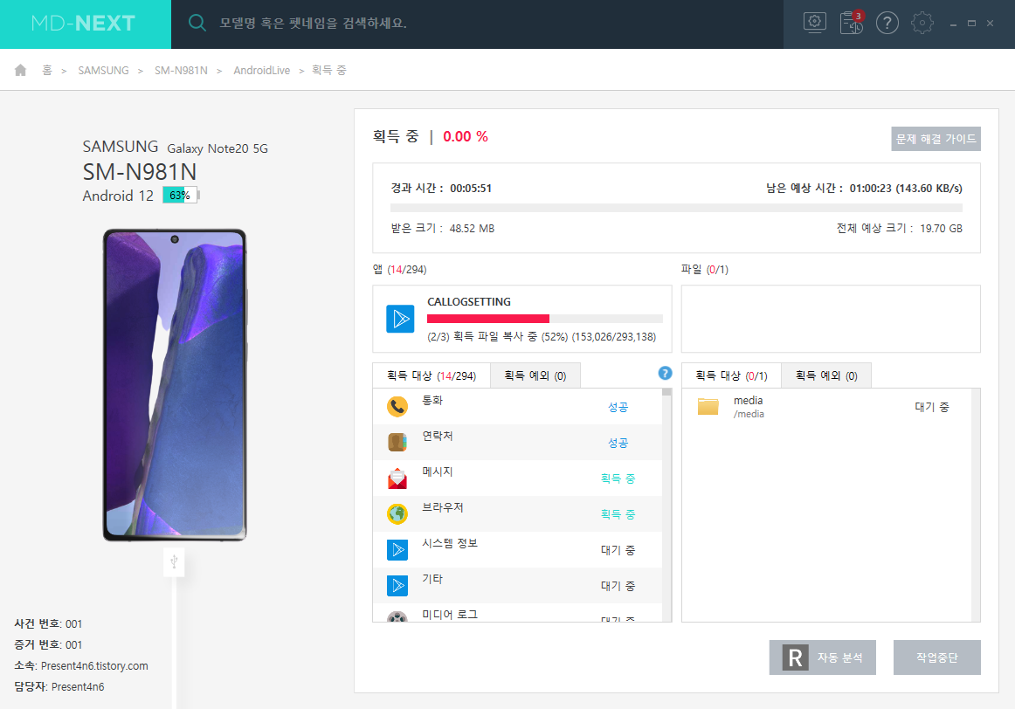Click the app list vertical scrollbar
The width and height of the screenshot is (1015, 709).
pyautogui.click(x=666, y=506)
